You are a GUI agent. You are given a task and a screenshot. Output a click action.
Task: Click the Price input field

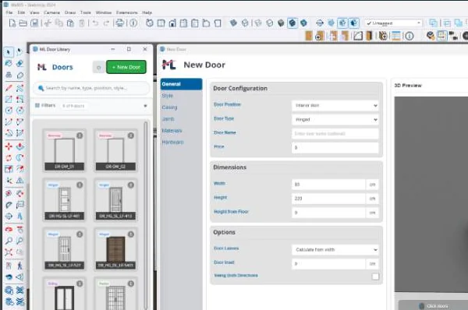pos(335,147)
